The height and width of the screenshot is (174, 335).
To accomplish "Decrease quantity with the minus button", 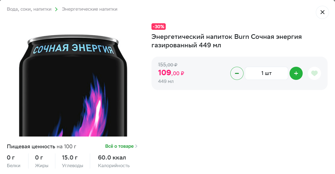I will pos(237,73).
